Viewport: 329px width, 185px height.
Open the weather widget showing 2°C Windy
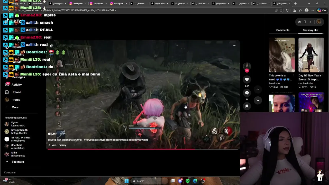(10, 181)
